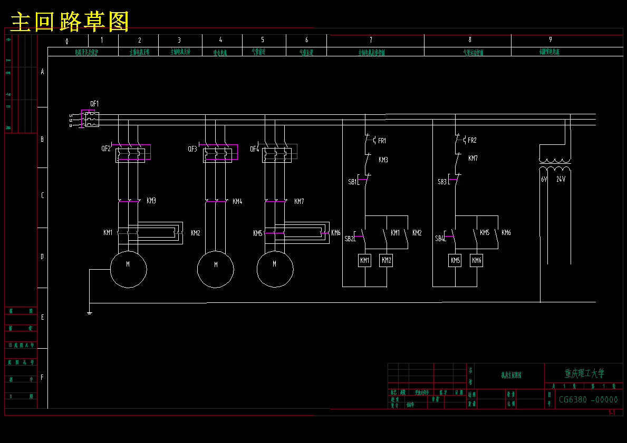
Task: Select the KM1 label left of first motor line
Action: click(x=108, y=232)
